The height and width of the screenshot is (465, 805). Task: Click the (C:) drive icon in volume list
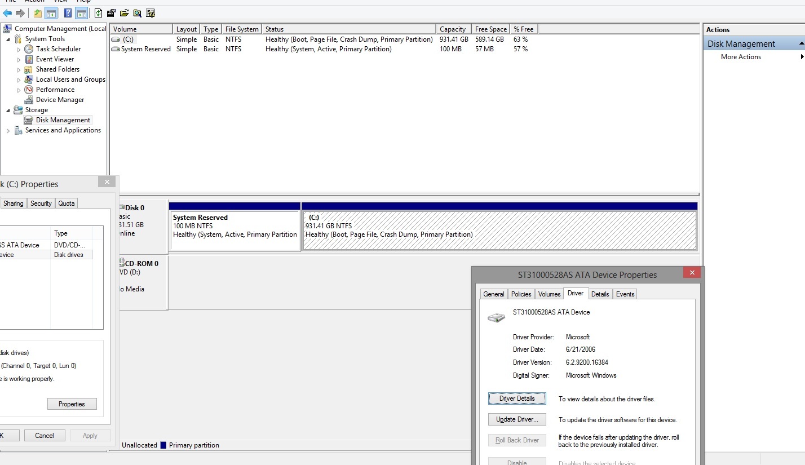point(116,39)
